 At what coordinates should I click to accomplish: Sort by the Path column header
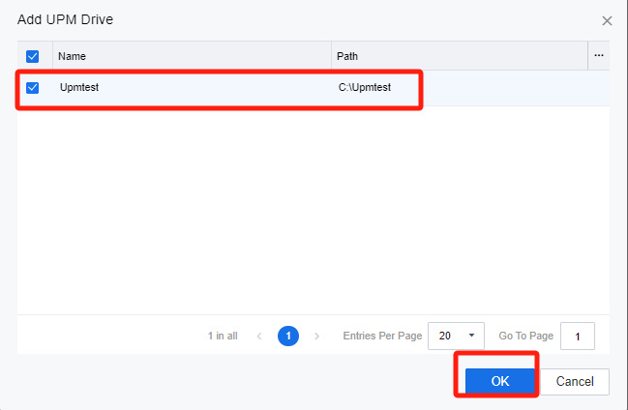(347, 56)
